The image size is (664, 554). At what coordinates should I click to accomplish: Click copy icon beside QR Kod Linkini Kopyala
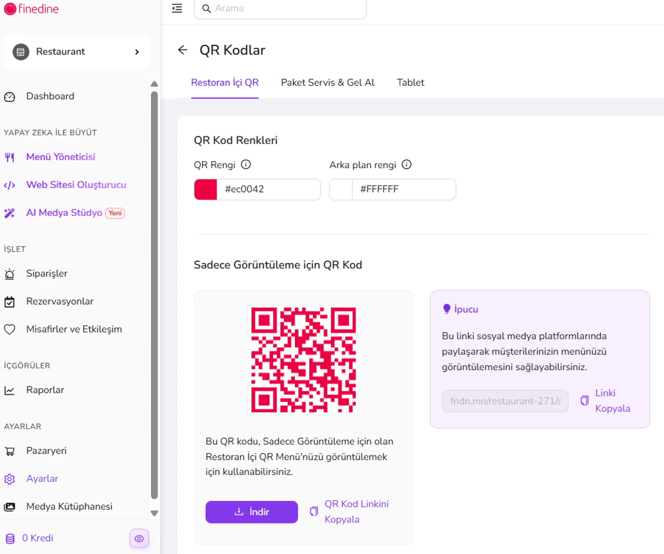tap(314, 512)
